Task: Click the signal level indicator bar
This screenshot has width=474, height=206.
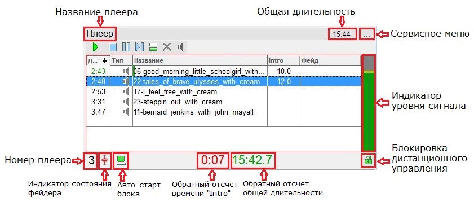Action: tap(369, 103)
